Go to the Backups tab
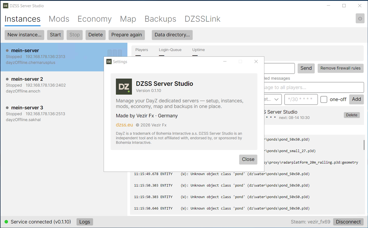Screen dimensions: 368x228 160,19
